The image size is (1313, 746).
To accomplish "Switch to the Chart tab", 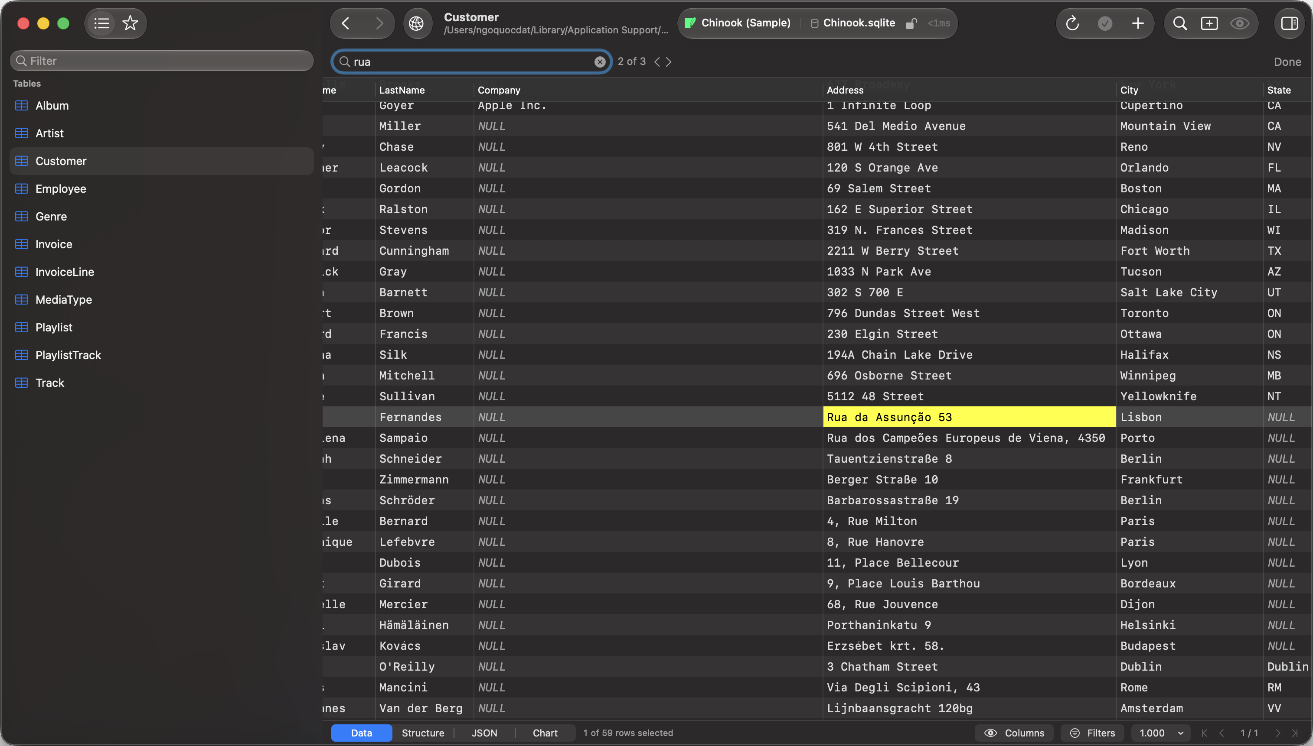I will [x=545, y=733].
